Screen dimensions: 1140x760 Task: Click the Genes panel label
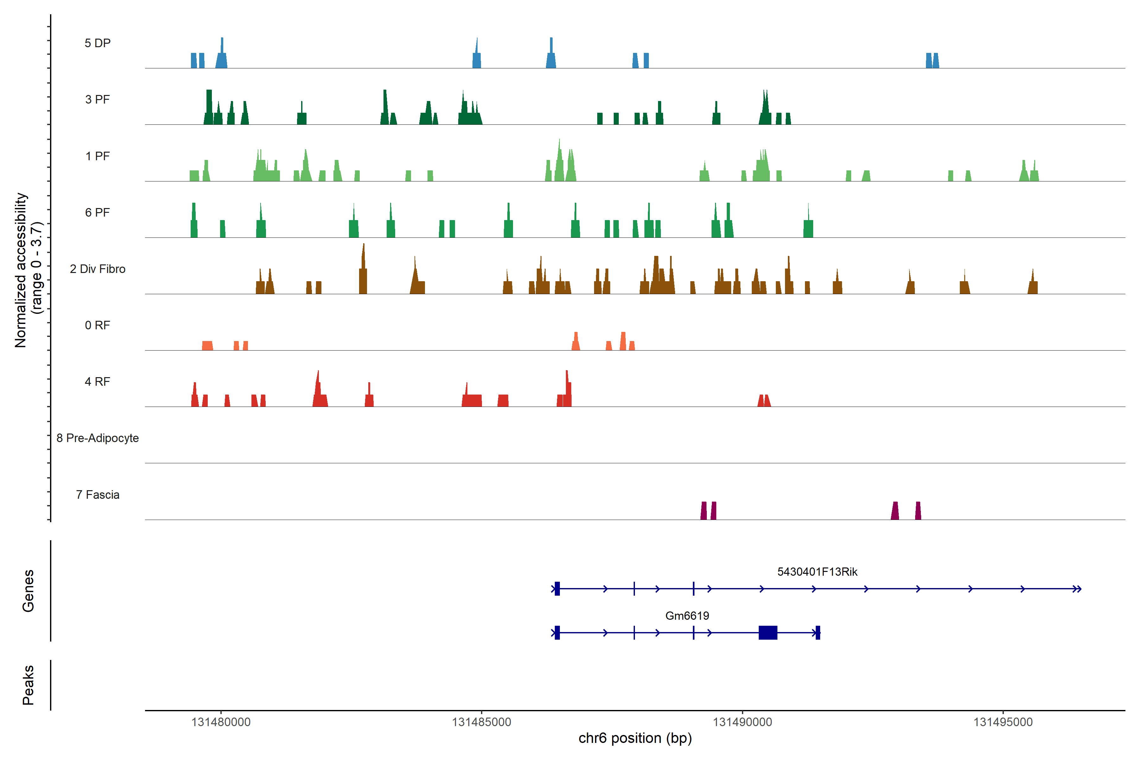pyautogui.click(x=28, y=590)
